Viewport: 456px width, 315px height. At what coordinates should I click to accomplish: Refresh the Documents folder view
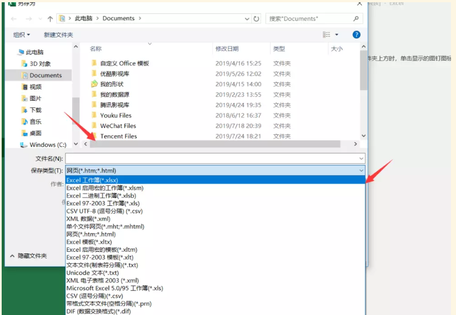pyautogui.click(x=256, y=18)
